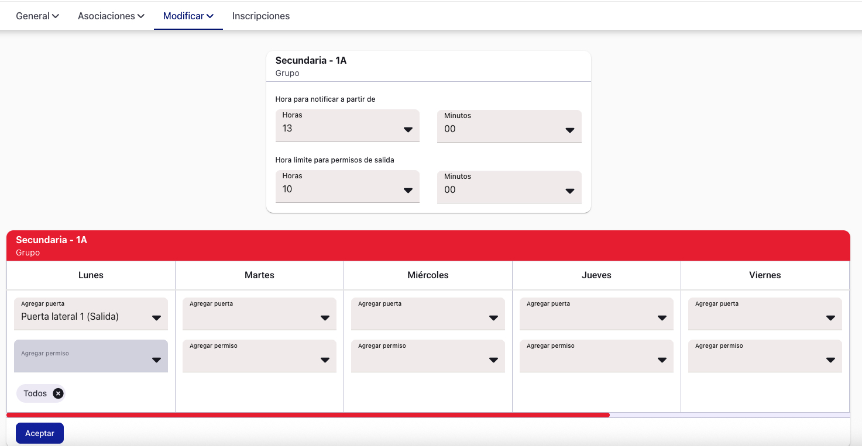Open the General menu
The height and width of the screenshot is (446, 862).
(x=37, y=16)
